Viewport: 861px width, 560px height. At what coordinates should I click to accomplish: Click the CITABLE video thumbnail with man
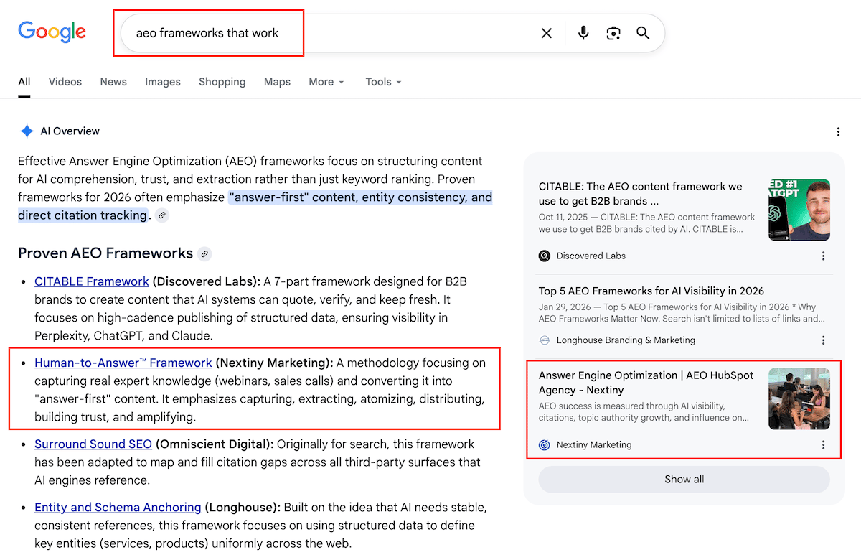(799, 210)
